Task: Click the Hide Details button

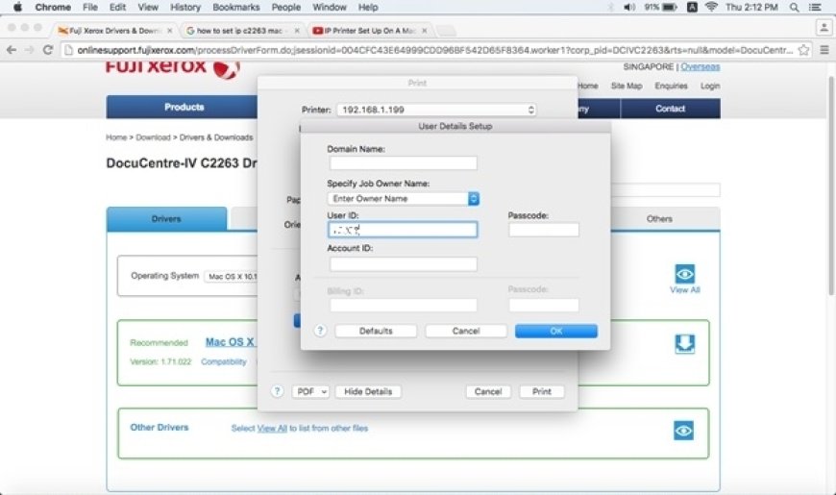Action: coord(368,391)
